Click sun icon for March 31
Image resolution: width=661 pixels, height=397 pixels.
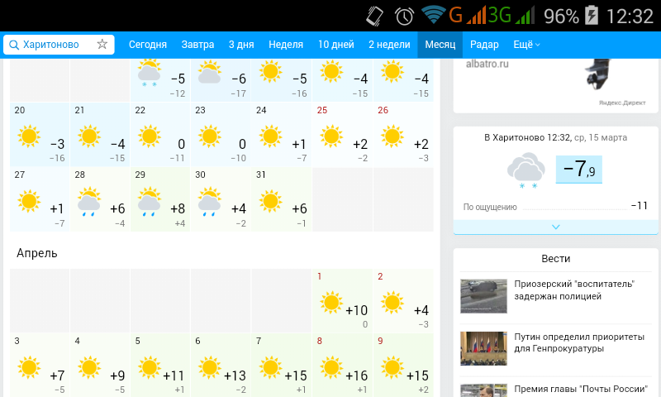point(270,201)
